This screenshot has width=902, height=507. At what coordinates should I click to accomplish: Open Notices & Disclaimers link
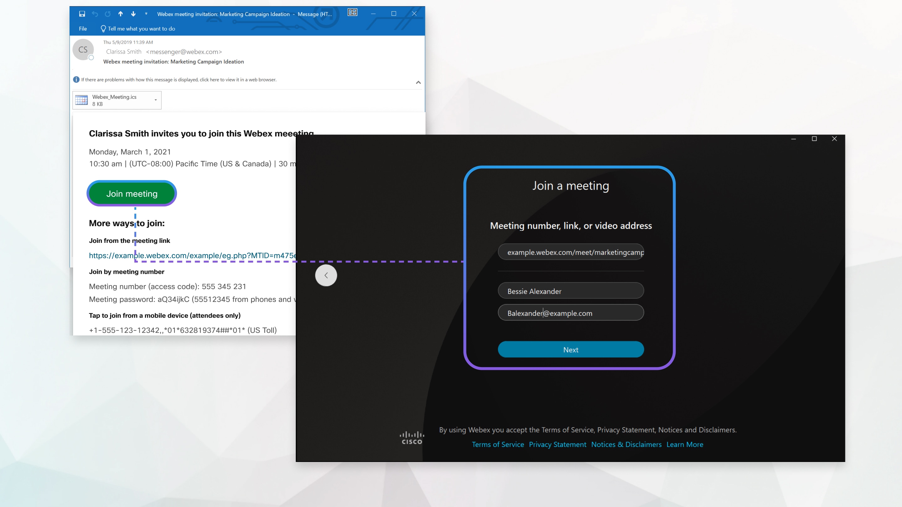click(626, 444)
